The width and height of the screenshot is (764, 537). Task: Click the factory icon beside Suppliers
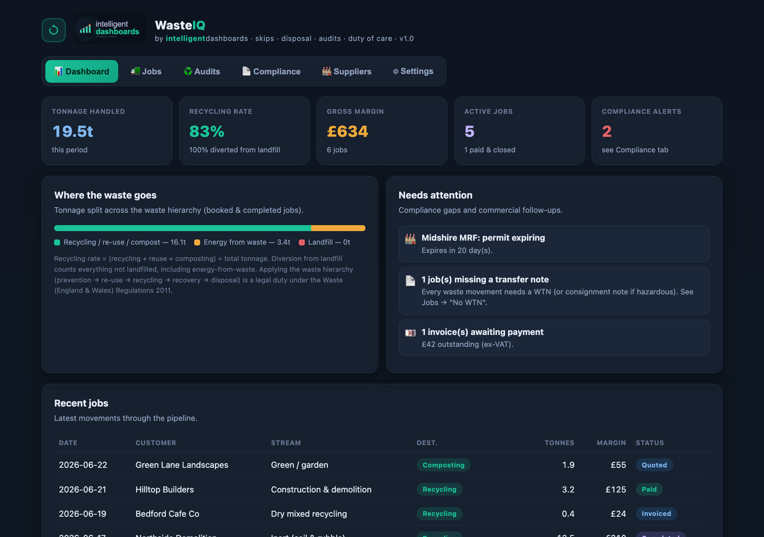point(327,72)
